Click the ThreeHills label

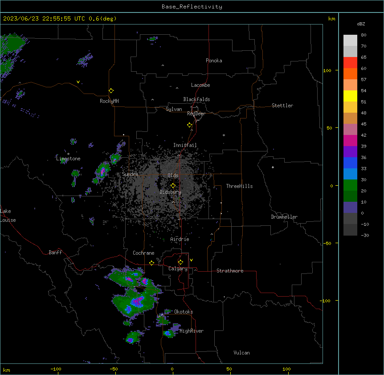coord(239,186)
